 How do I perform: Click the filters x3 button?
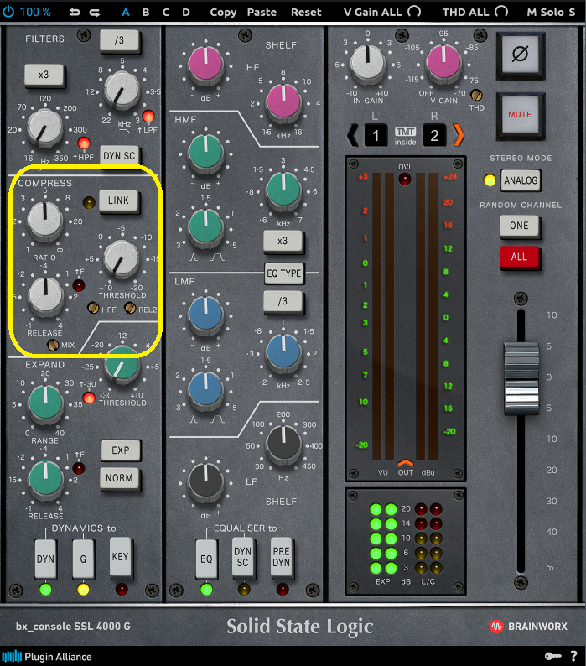click(x=44, y=75)
